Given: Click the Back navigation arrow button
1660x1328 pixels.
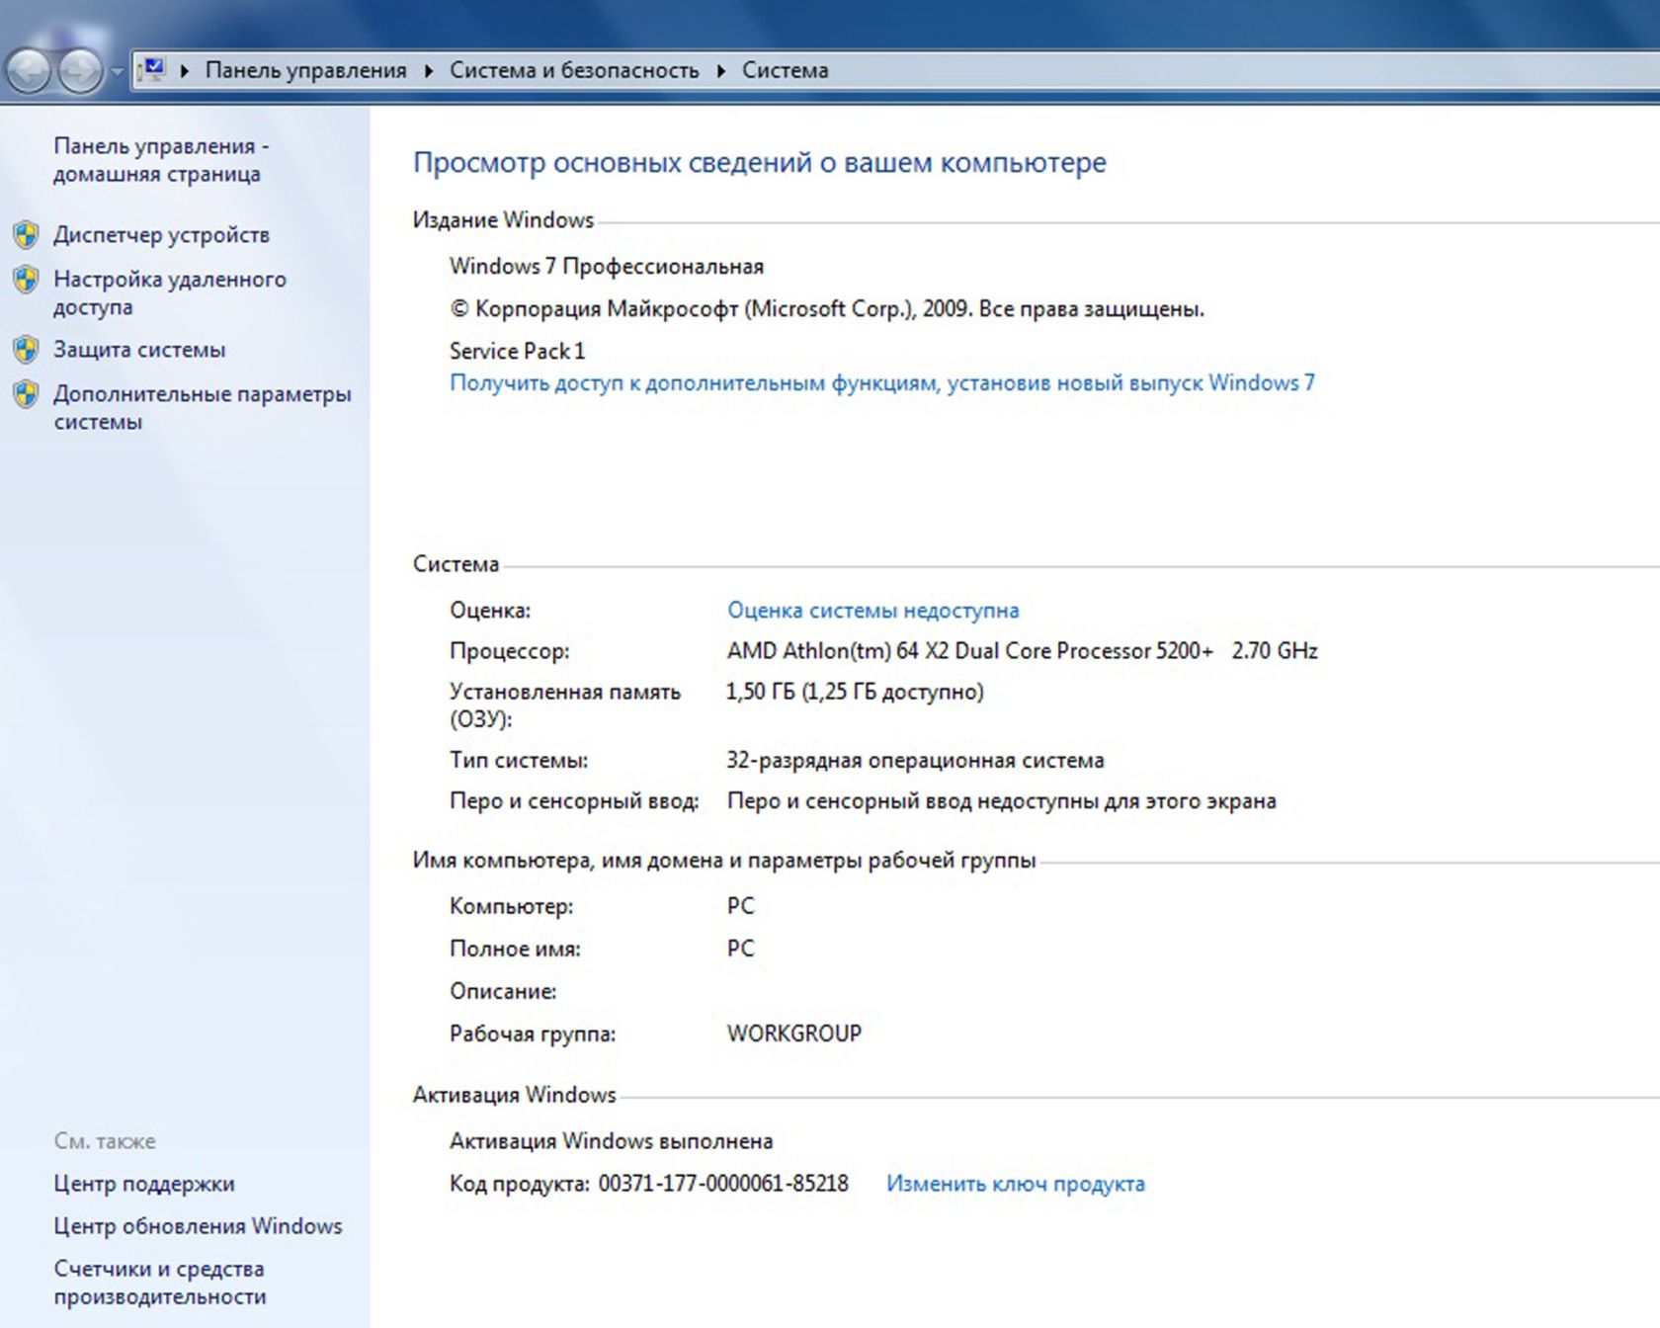Looking at the screenshot, I should (x=30, y=71).
